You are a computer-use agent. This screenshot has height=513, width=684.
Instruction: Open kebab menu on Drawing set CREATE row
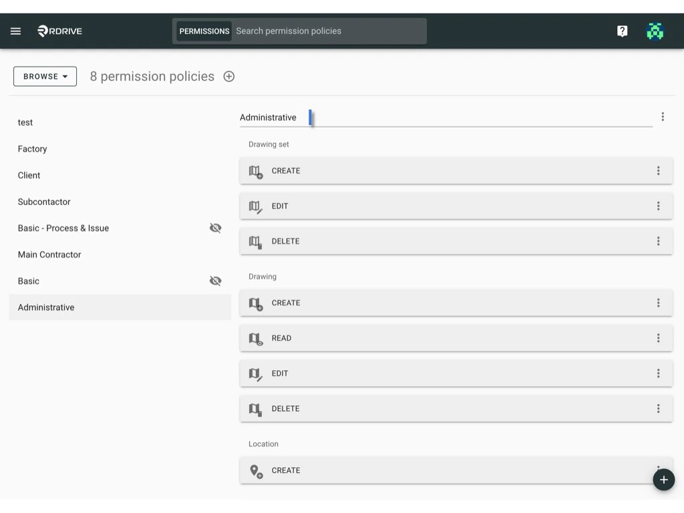659,171
